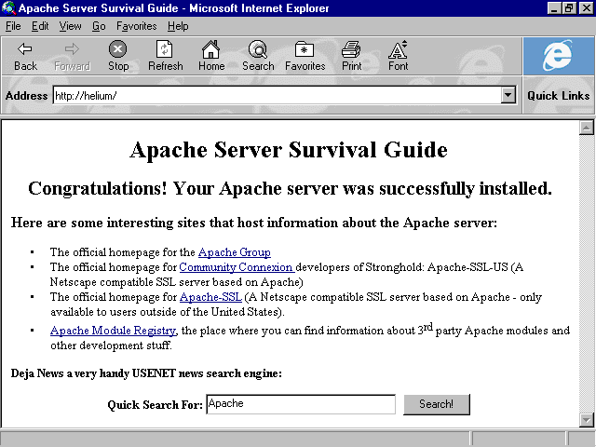Open the Community Connexion link

tap(237, 267)
